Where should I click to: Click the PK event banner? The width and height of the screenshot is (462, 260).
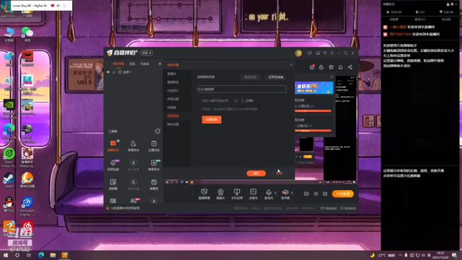tap(314, 88)
